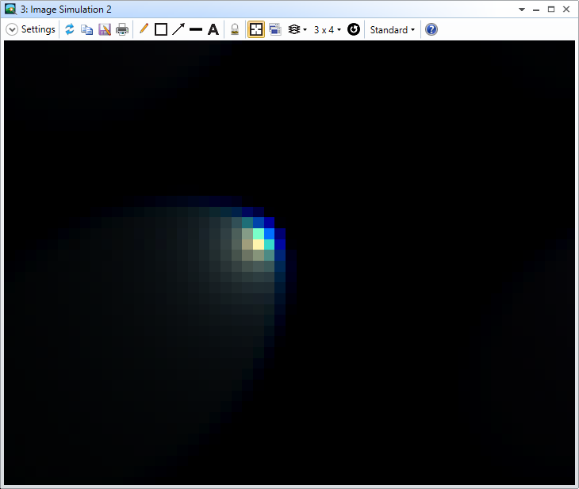
Task: Open the layers stack dropdown
Action: [297, 29]
